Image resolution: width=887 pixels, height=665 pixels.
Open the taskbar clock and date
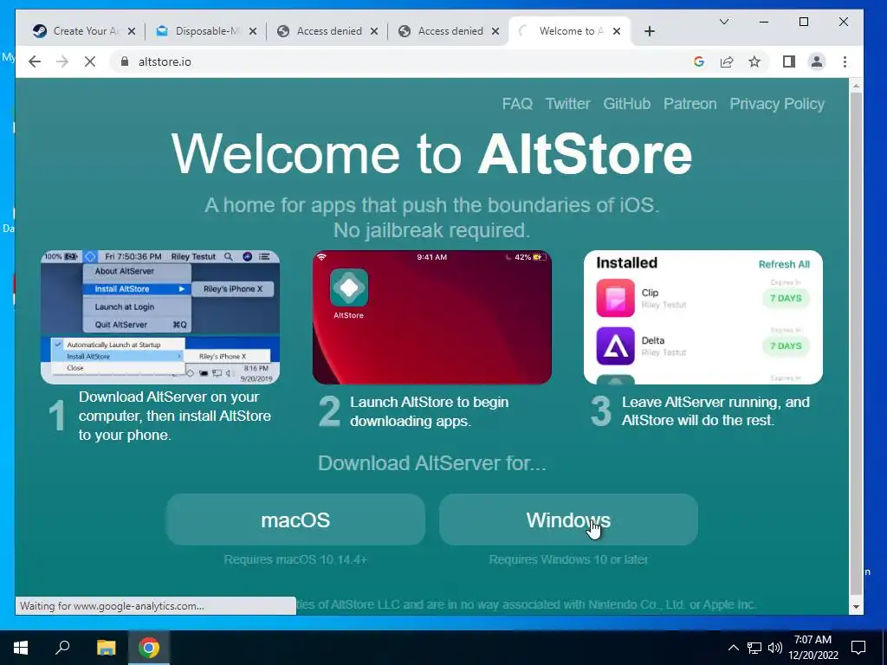pyautogui.click(x=813, y=648)
